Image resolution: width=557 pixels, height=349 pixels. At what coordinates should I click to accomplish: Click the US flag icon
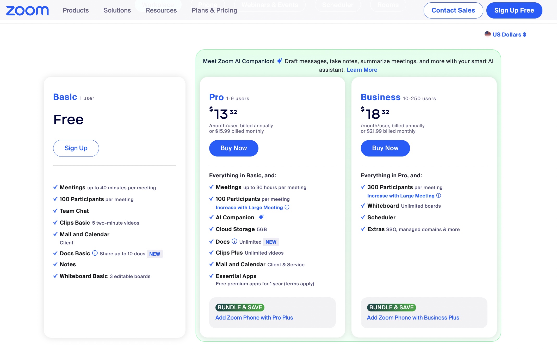point(488,34)
